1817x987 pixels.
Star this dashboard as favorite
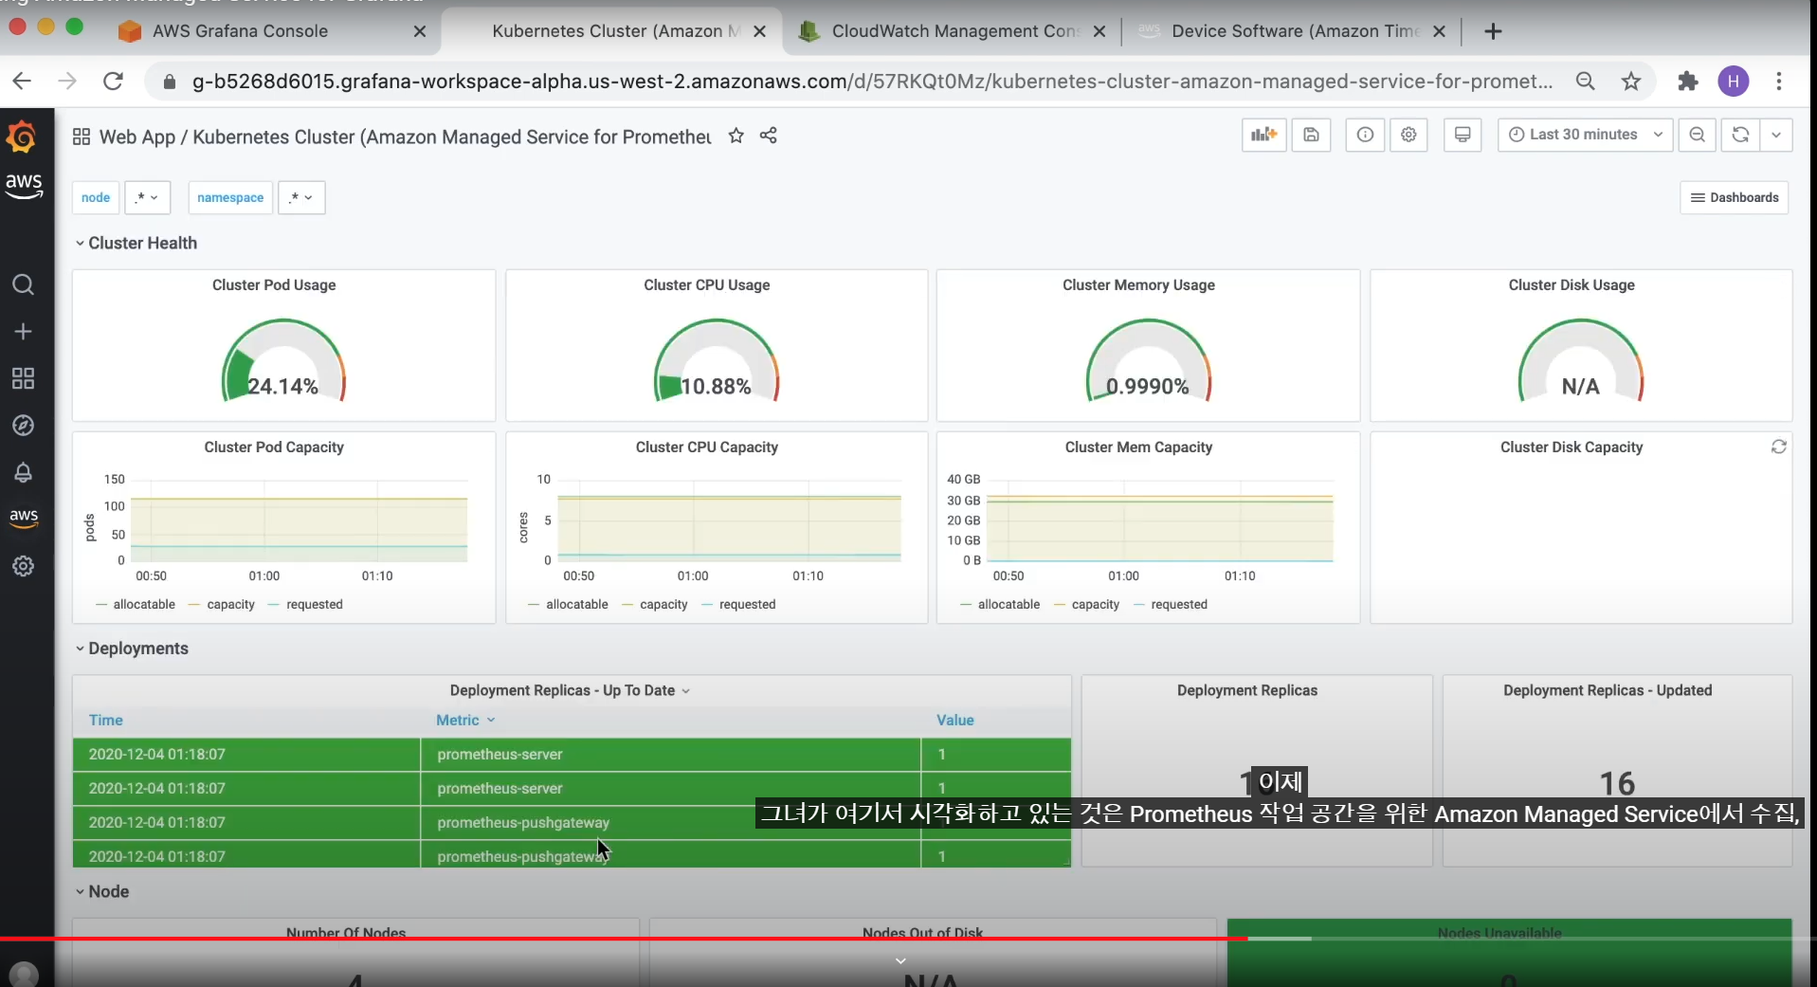pos(736,136)
